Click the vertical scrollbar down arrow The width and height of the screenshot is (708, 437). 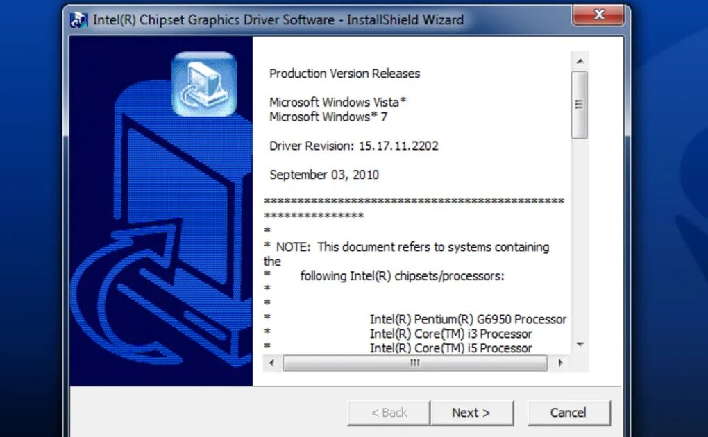tap(580, 345)
